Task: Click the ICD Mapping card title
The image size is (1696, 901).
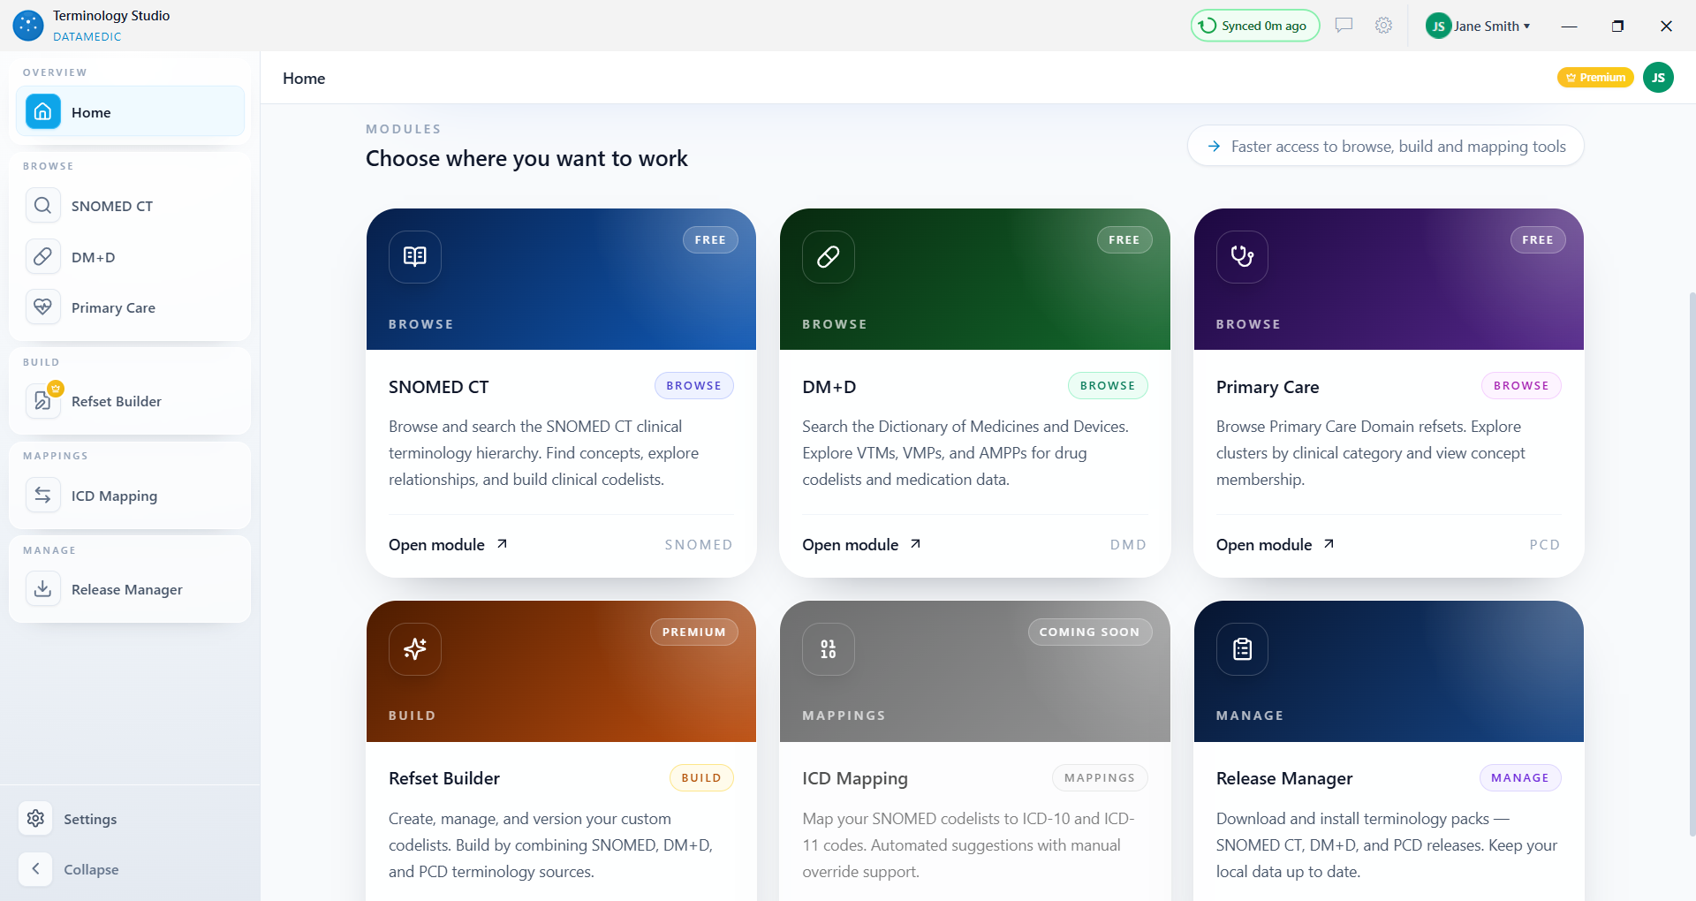Action: [x=855, y=778]
